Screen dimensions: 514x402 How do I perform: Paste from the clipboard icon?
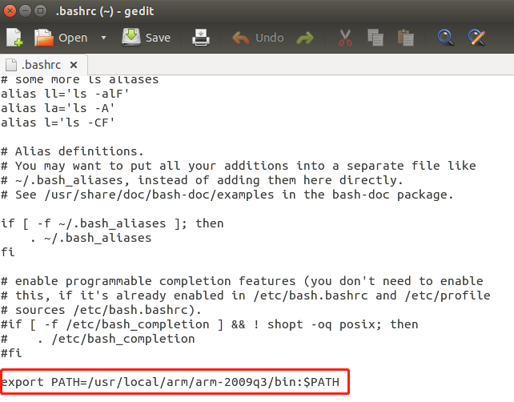406,38
